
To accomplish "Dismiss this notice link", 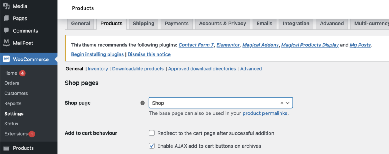I will pos(149,54).
